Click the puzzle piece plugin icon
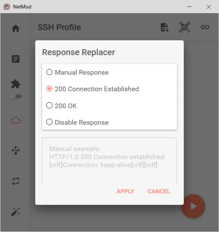Viewport: 219px width, 232px height. [x=16, y=84]
